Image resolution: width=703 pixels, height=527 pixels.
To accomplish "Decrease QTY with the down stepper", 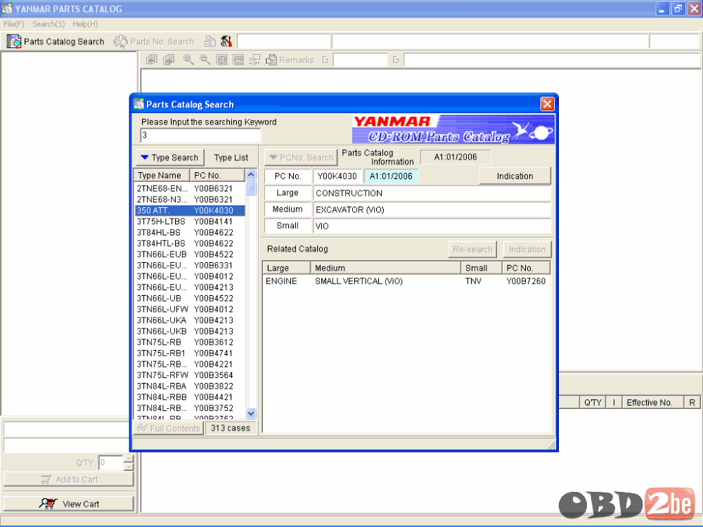I will (x=129, y=467).
